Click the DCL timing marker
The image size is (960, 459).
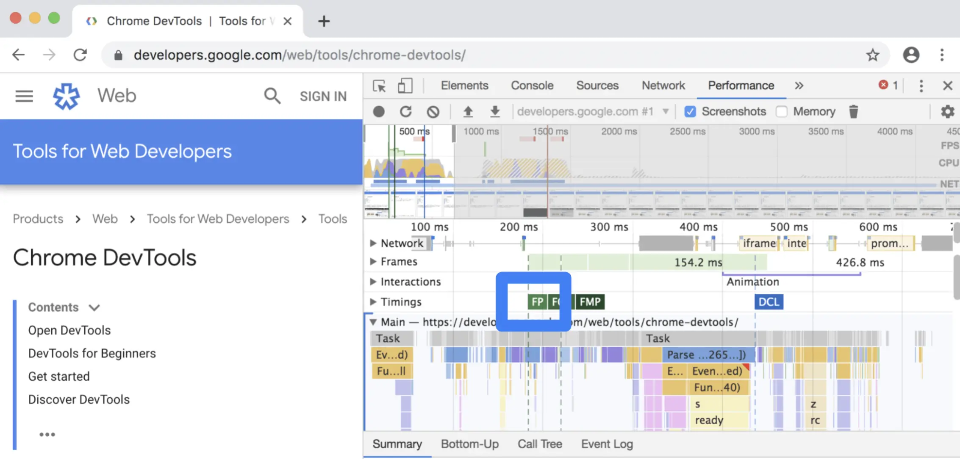click(769, 302)
